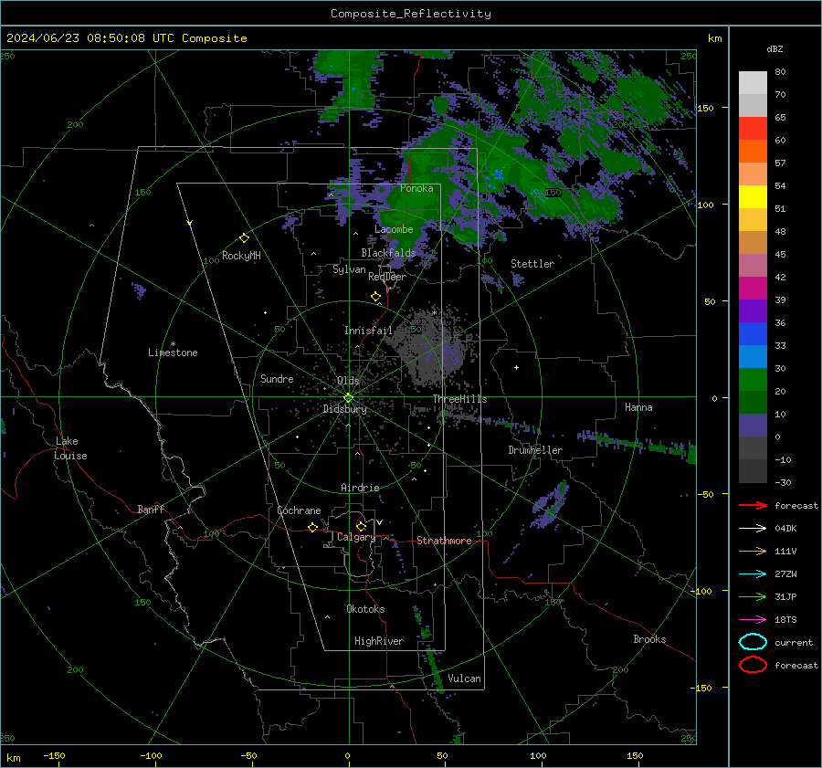Click the Didsbury label
This screenshot has height=768, width=822.
pyautogui.click(x=344, y=409)
